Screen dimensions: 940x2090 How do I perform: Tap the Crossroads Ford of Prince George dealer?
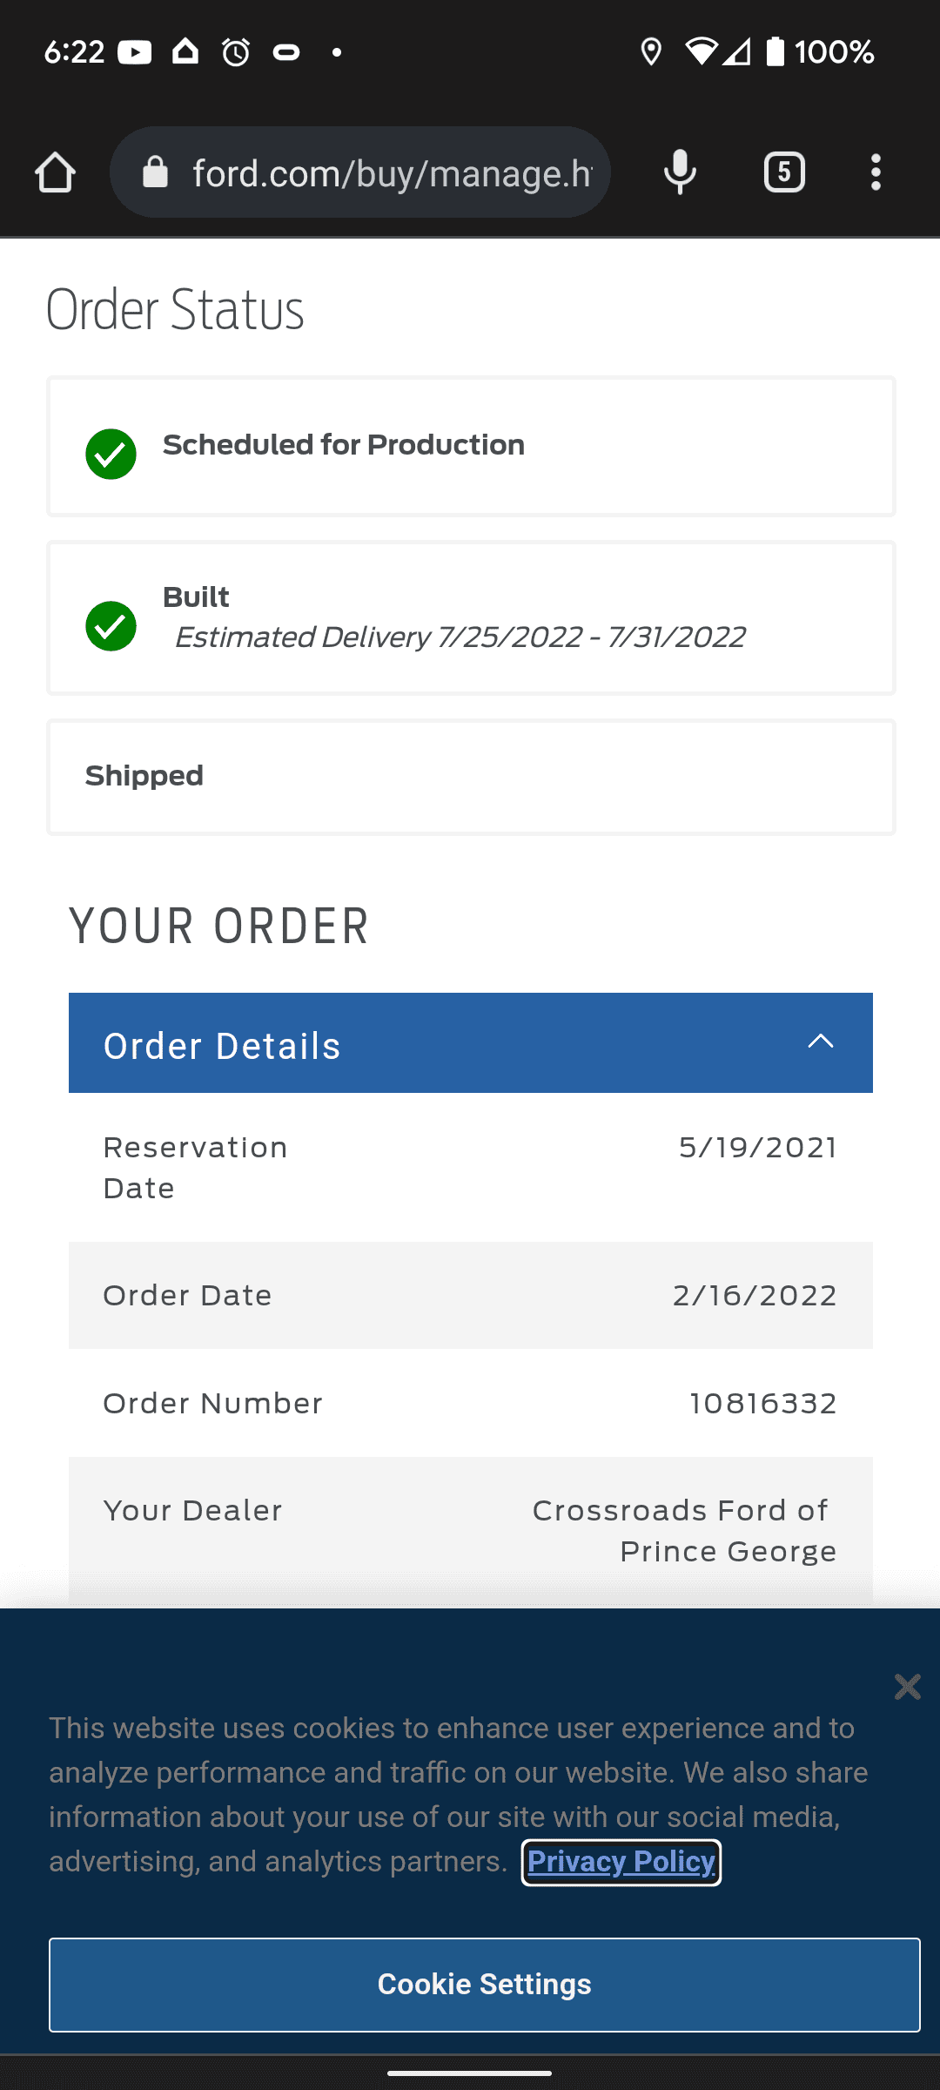tap(684, 1531)
